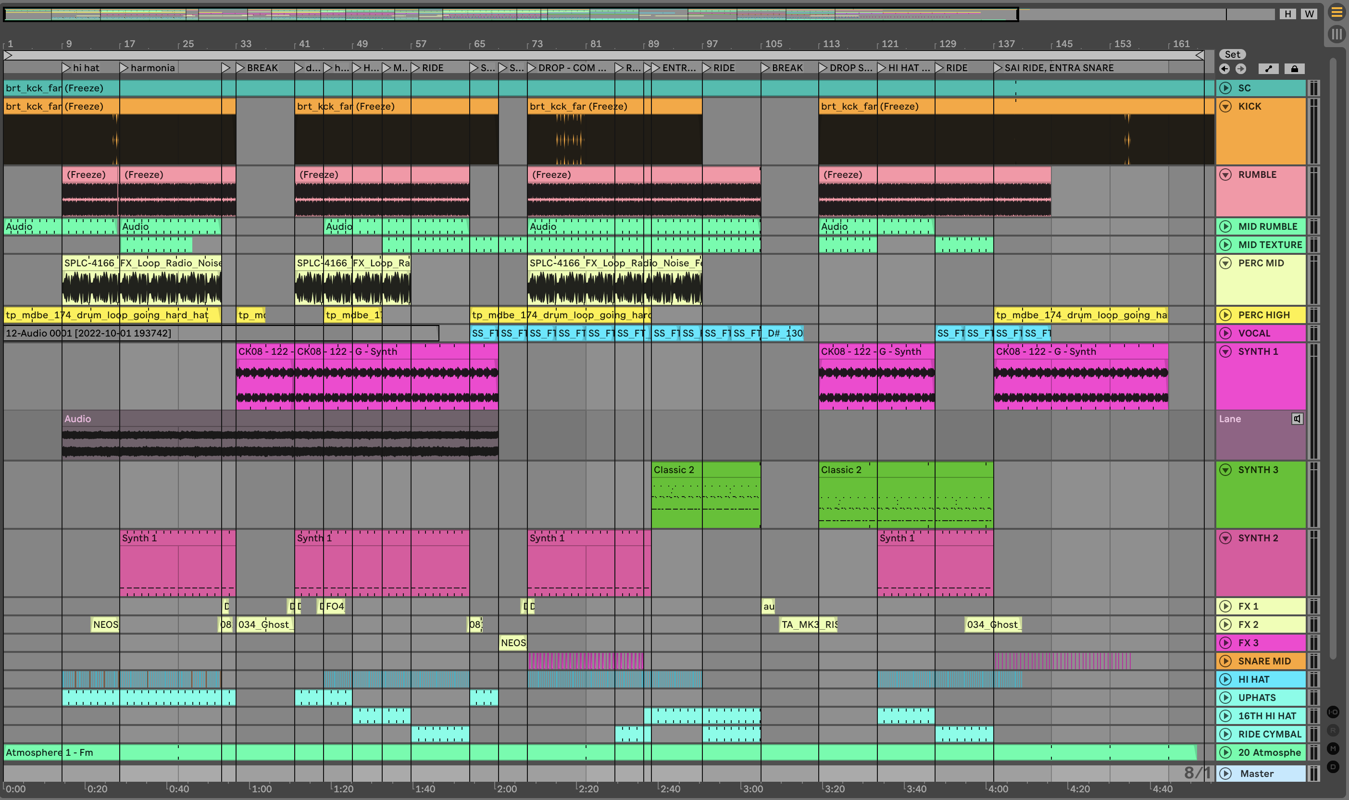
Task: Jump to previous locator with left arrow
Action: pos(1224,68)
